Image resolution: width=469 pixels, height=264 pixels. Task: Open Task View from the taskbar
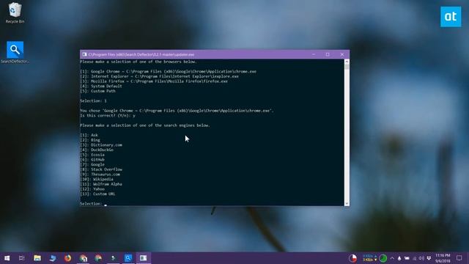coord(21,258)
